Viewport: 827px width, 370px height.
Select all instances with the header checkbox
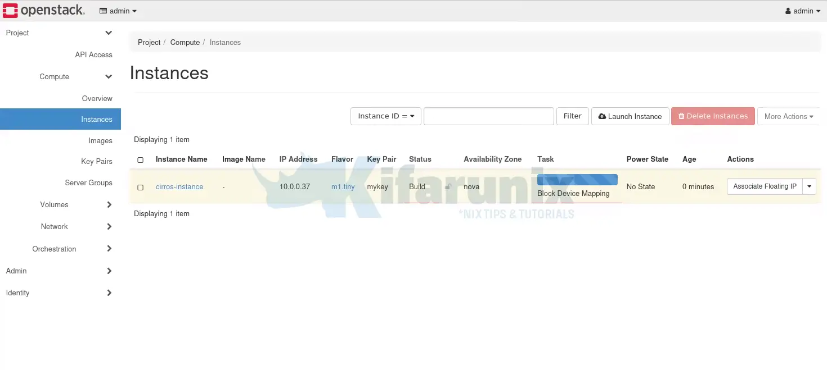click(140, 159)
